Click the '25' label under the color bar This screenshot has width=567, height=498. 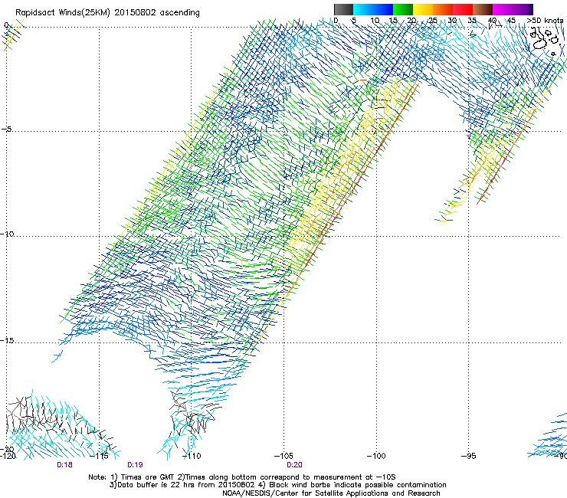433,21
